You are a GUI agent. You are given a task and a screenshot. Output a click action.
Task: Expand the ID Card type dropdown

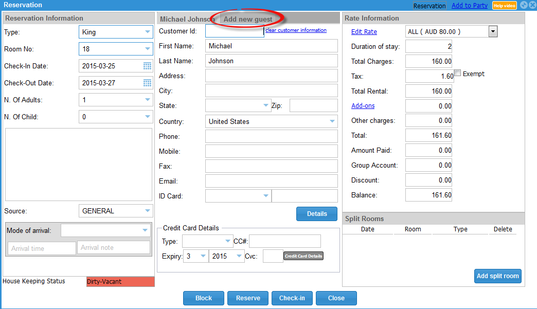coord(238,196)
